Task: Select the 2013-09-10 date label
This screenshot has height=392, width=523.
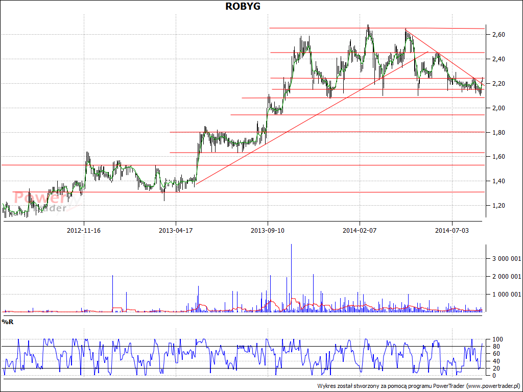Action: (268, 230)
